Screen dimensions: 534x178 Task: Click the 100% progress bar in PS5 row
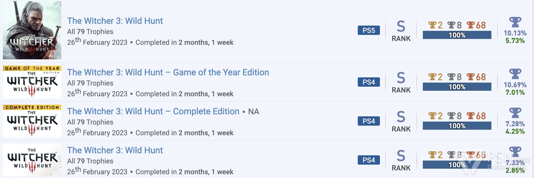click(x=457, y=35)
